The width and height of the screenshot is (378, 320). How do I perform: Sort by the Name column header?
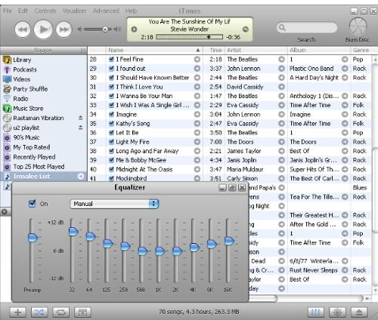(154, 51)
